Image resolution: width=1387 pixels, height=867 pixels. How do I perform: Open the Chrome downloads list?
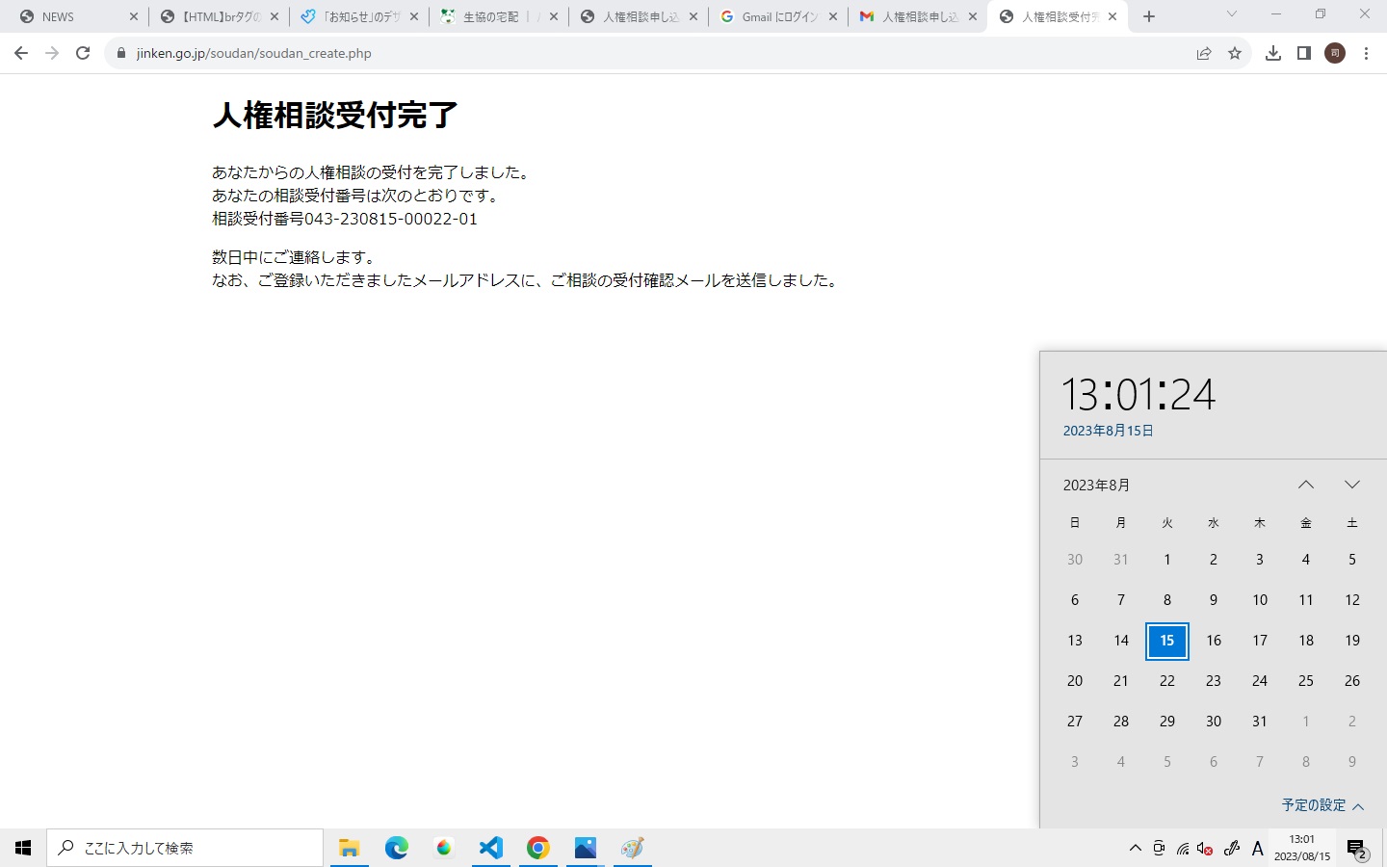(1272, 53)
